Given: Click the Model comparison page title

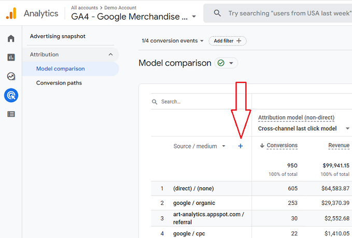Looking at the screenshot, I should coord(175,63).
